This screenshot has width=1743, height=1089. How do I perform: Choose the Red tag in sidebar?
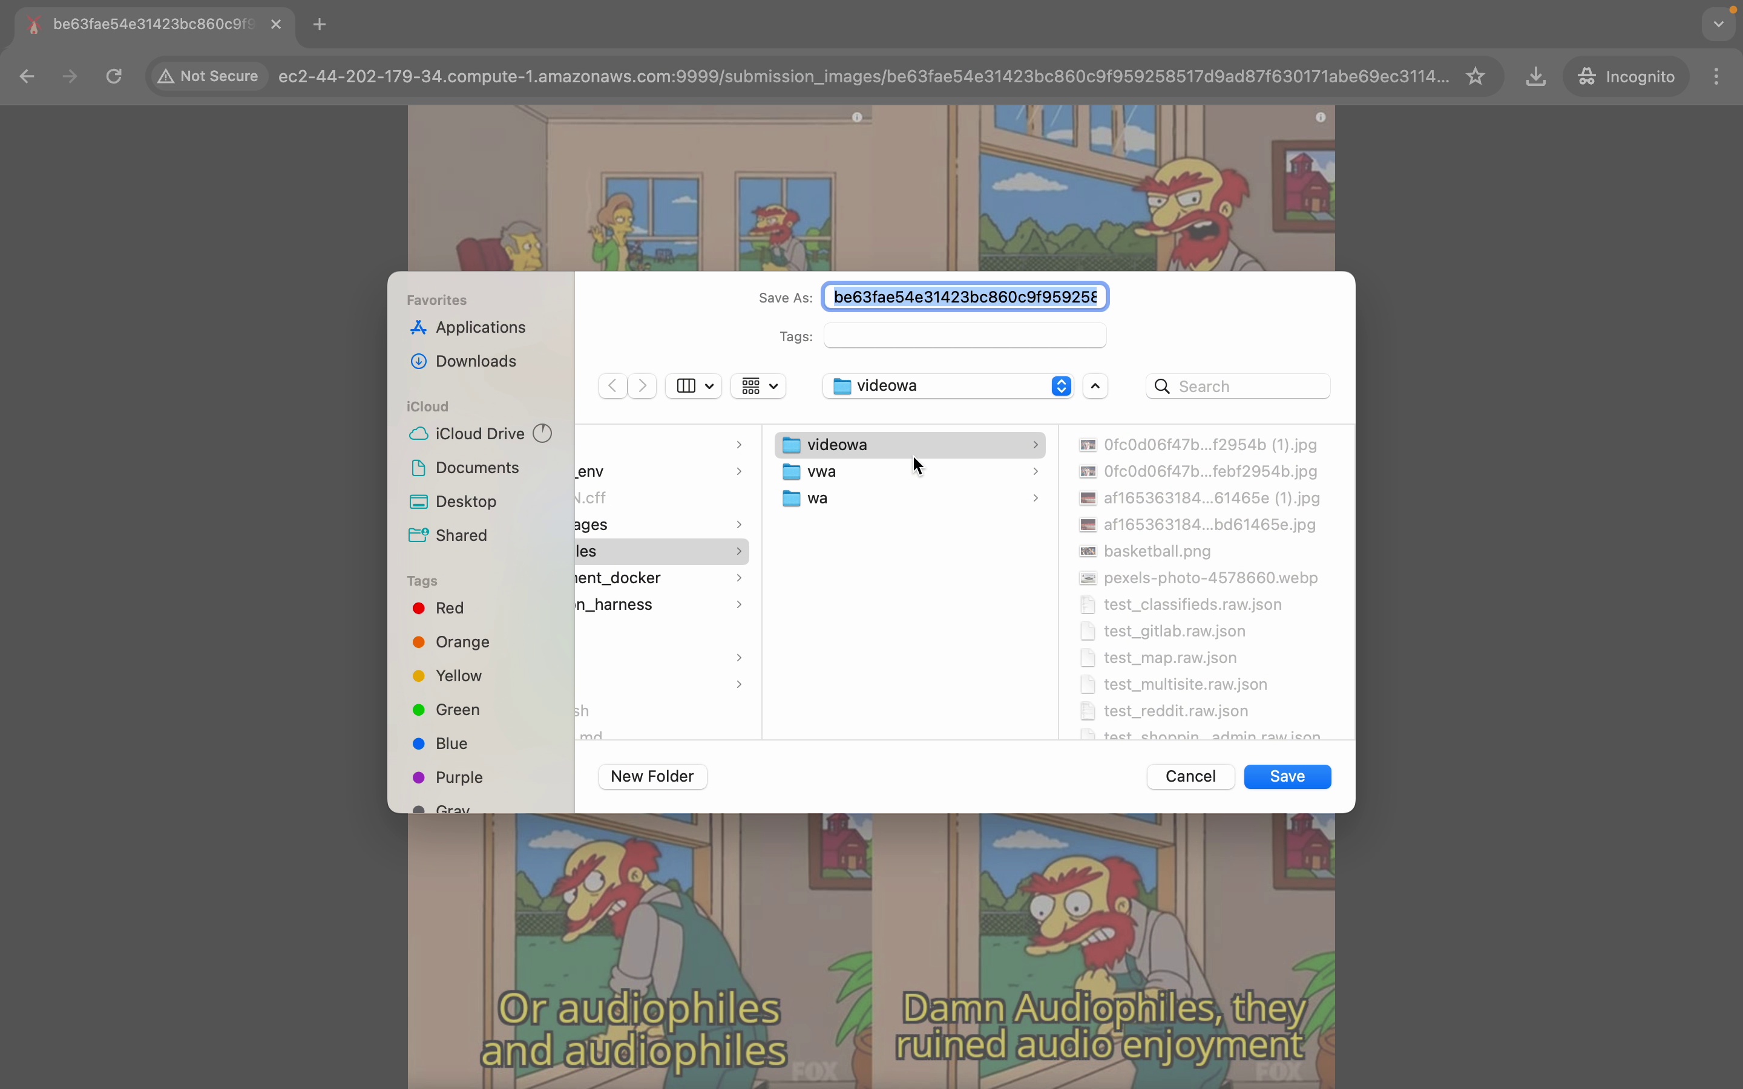click(x=448, y=609)
